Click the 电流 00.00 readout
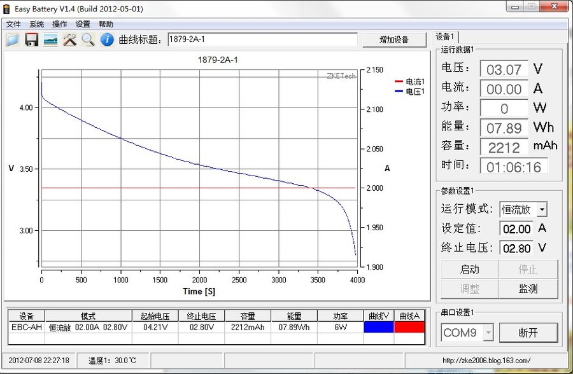The height and width of the screenshot is (374, 573). (x=504, y=89)
